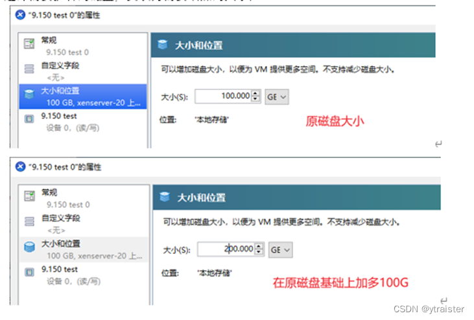Screen dimensions: 474x320
Task: Click header disk icon in upper 大小和位置 banner
Action: click(162, 45)
